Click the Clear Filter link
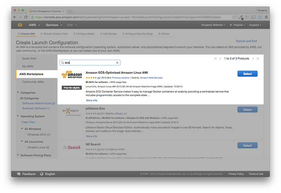Image resolution: width=281 pixels, height=193 pixels. click(28, 122)
